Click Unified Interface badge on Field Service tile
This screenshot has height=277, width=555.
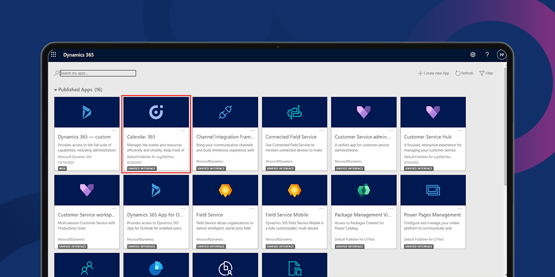211,247
